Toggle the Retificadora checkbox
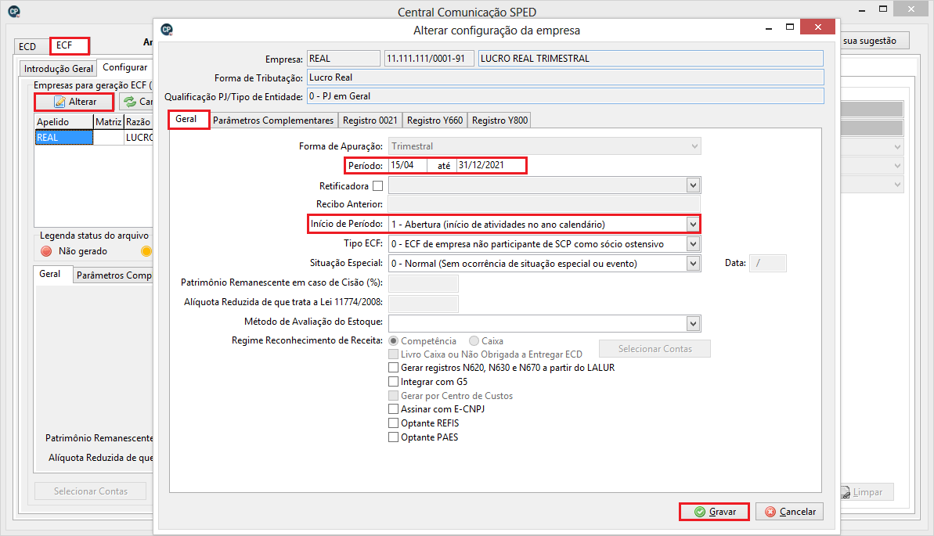This screenshot has height=536, width=934. click(377, 185)
